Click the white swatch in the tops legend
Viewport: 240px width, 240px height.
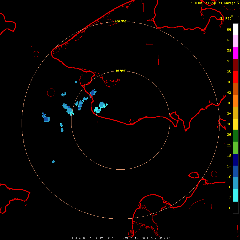[235, 29]
